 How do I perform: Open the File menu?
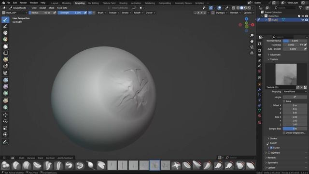pyautogui.click(x=8, y=3)
